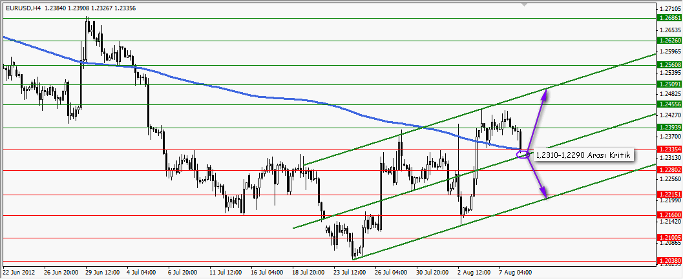Click the green 1.24556 price level label

tap(670, 104)
